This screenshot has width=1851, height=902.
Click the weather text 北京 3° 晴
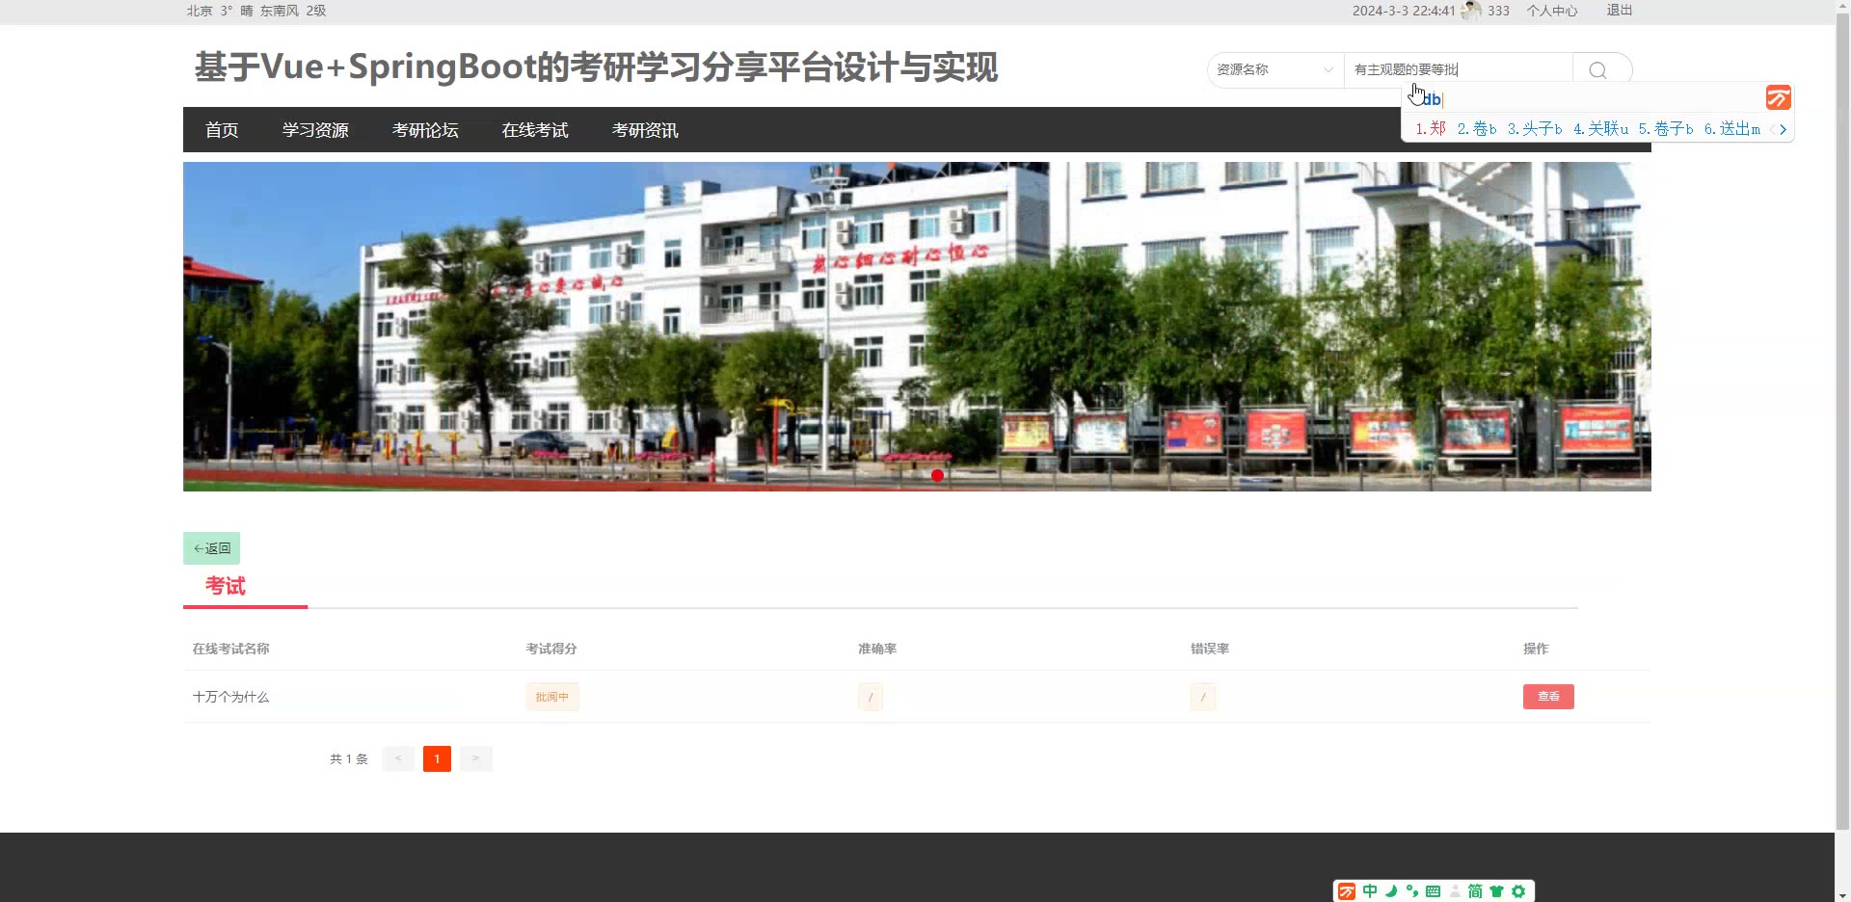coord(220,11)
